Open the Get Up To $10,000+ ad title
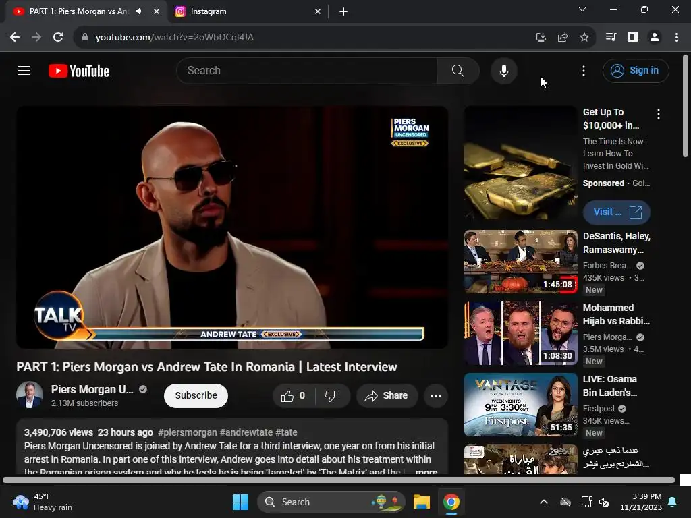Image resolution: width=691 pixels, height=518 pixels. (x=611, y=119)
